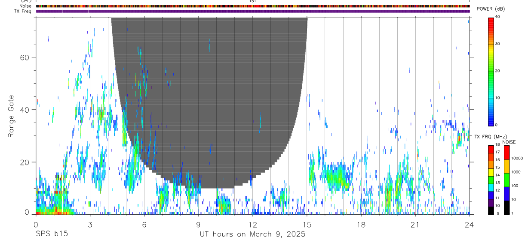
Task: Click the 30 label on POWER colorbar
Action: tap(497, 44)
